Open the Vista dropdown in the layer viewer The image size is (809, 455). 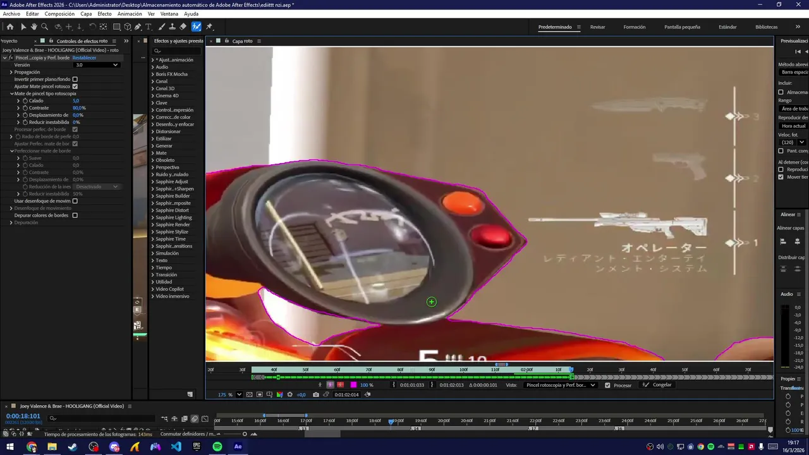pyautogui.click(x=560, y=385)
